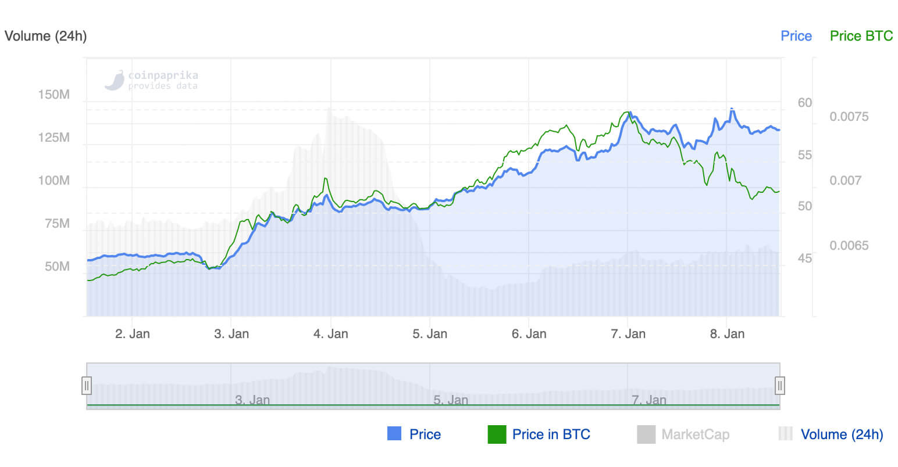Click the striped Volume (24h) legend swatch

[x=786, y=434]
